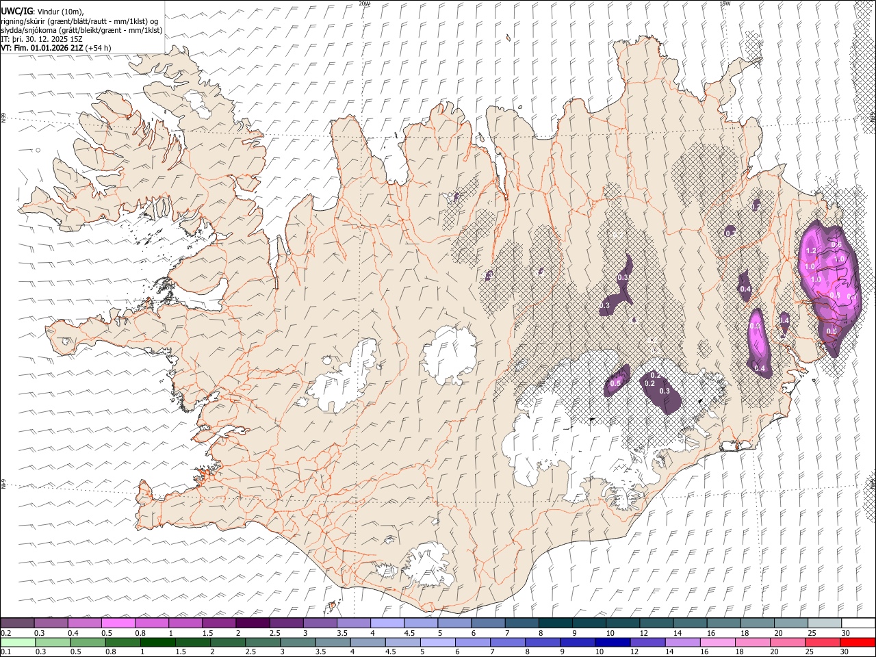Screen dimensions: 876x657
Task: Click the pink 18 swatch in the bottom legend row
Action: (753, 642)
